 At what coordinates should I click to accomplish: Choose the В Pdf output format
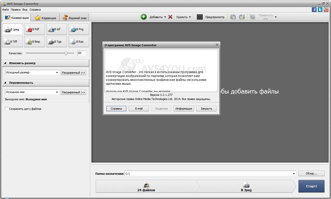tap(35, 29)
